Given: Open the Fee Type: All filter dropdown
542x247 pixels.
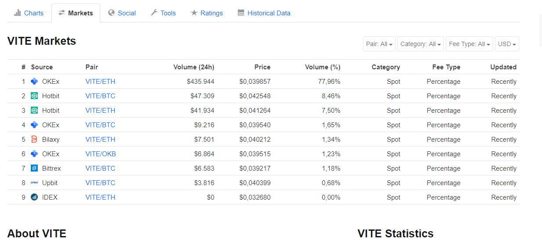Looking at the screenshot, I should (x=469, y=44).
